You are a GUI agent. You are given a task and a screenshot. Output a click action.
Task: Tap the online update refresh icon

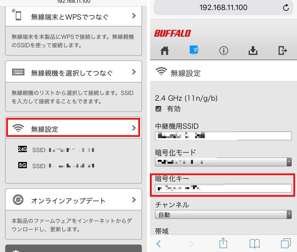coord(18,200)
